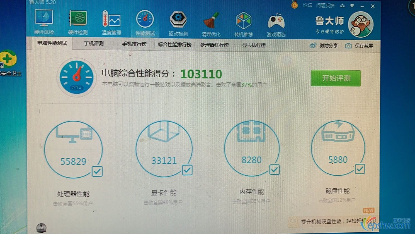Switch to 综合性能排行榜 tab

[174, 45]
